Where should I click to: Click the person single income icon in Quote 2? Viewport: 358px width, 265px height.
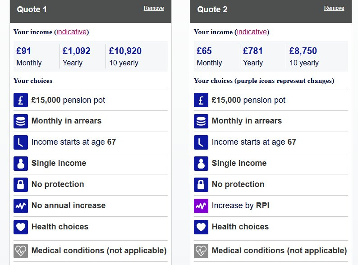pyautogui.click(x=201, y=164)
